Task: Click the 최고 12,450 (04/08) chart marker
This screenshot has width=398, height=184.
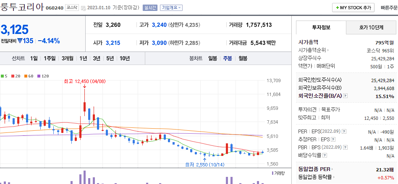Action: pos(84,81)
